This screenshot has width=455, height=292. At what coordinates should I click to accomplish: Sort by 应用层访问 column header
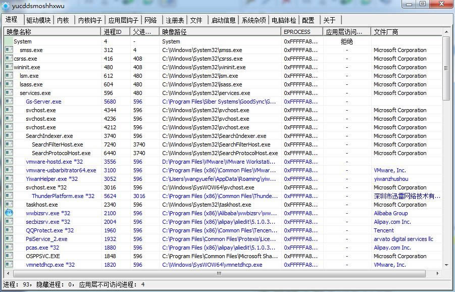347,32
